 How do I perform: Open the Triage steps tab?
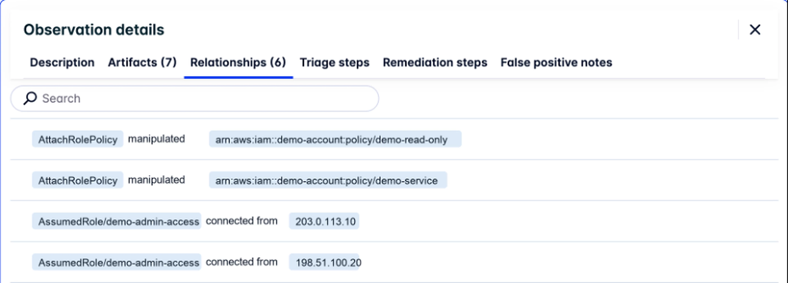[334, 62]
